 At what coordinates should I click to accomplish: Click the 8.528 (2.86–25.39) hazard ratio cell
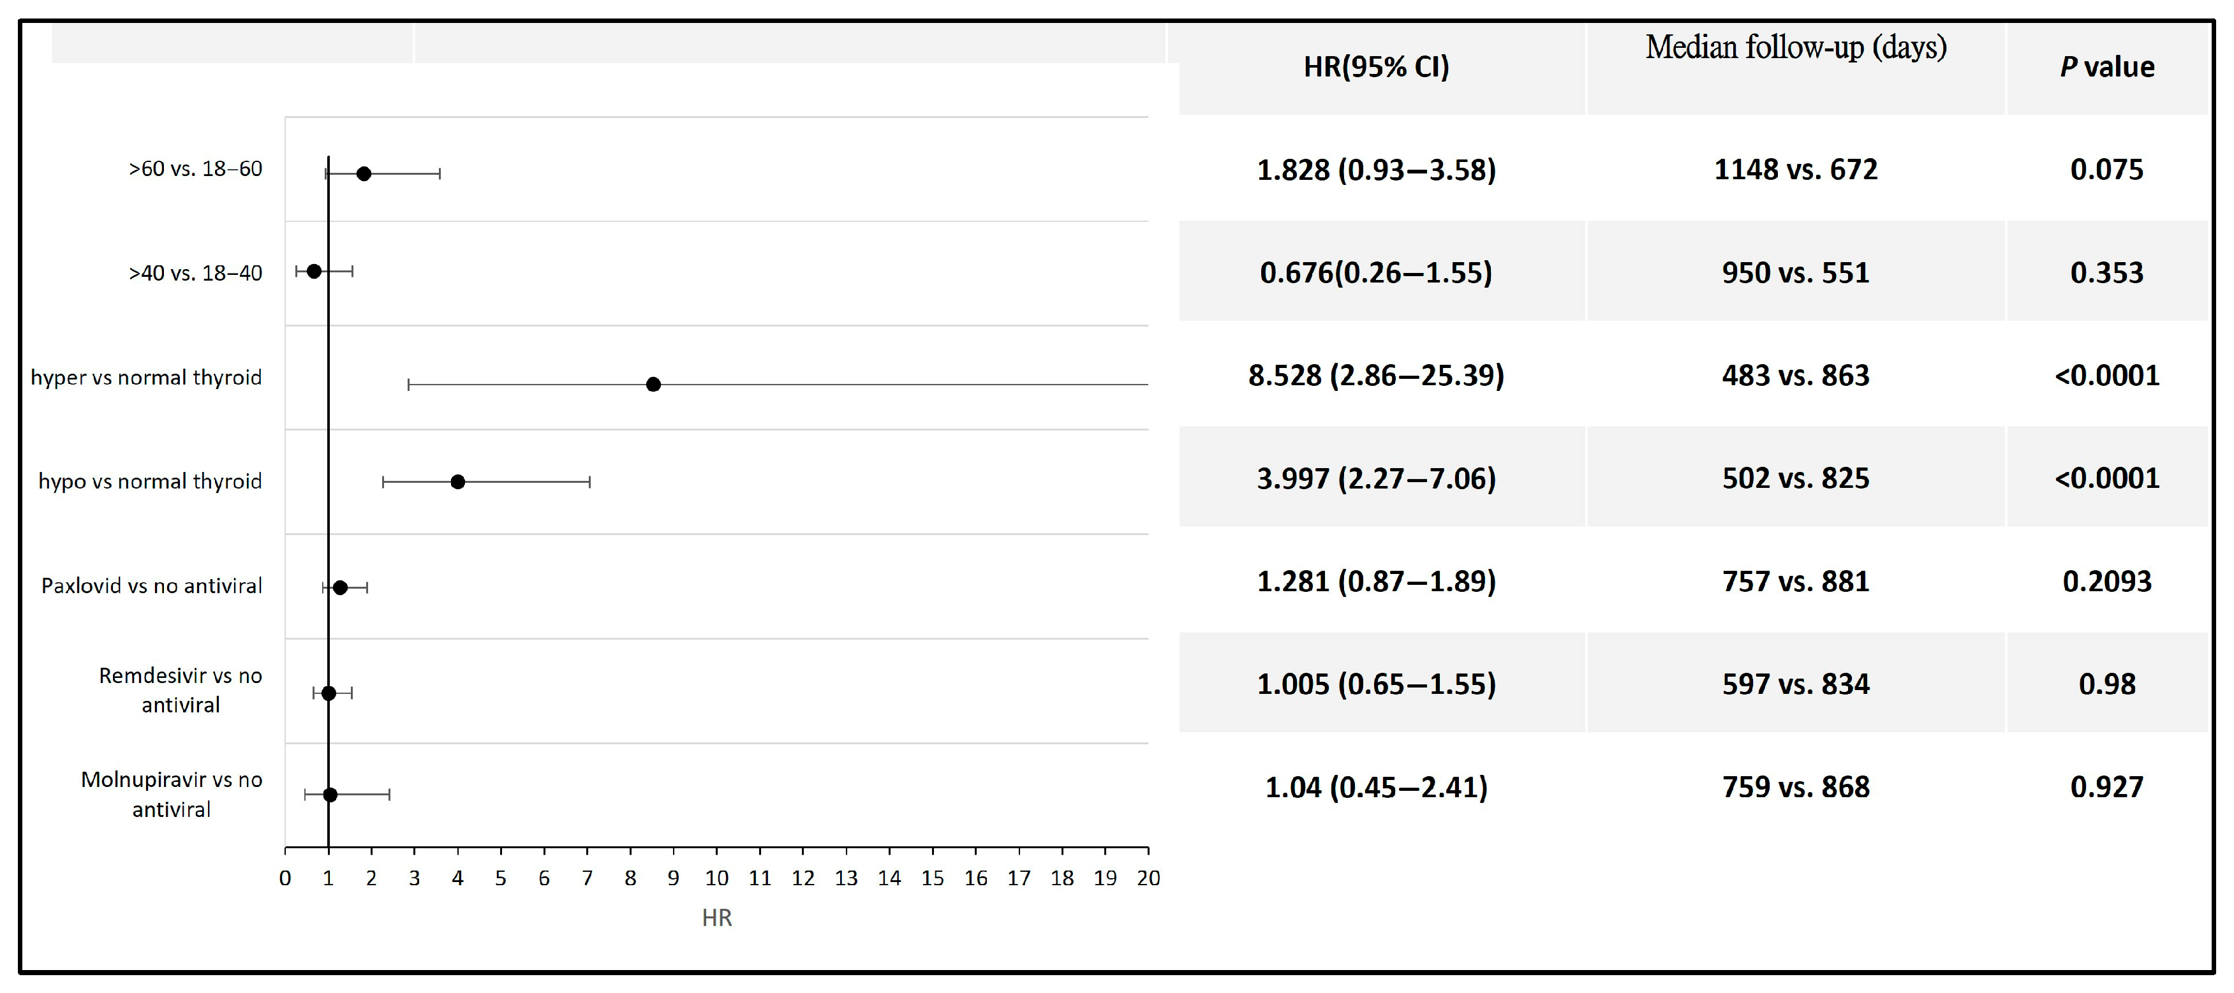(x=1375, y=376)
